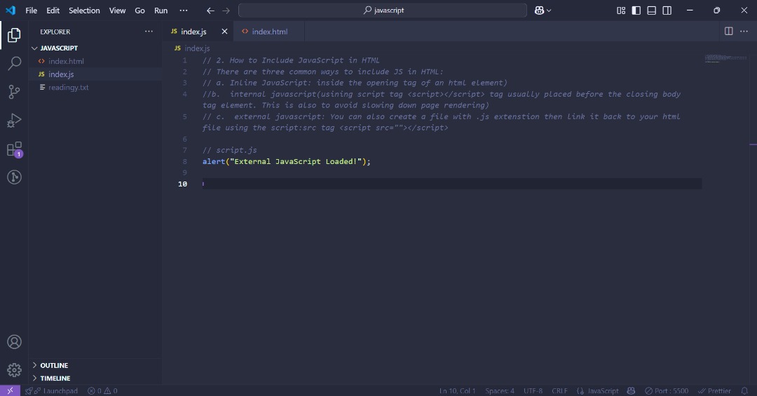Open a remote window from status bar
The height and width of the screenshot is (396, 757).
click(10, 390)
